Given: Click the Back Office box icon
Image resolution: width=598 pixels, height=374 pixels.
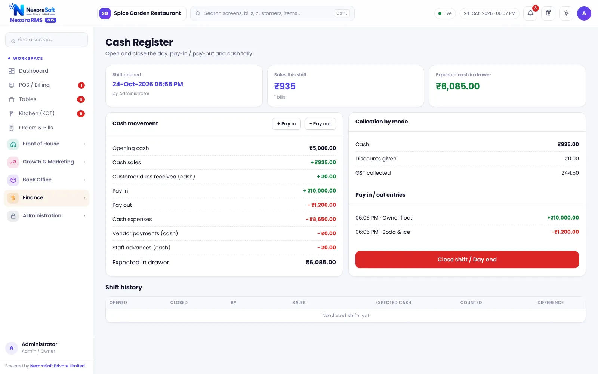Looking at the screenshot, I should pos(13,180).
